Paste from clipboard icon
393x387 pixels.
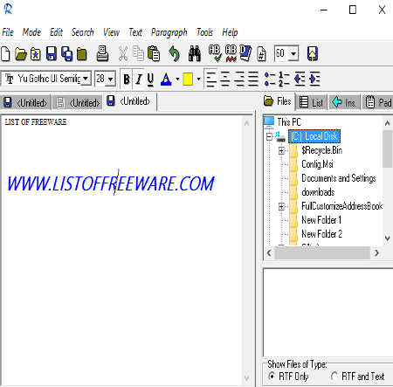154,54
